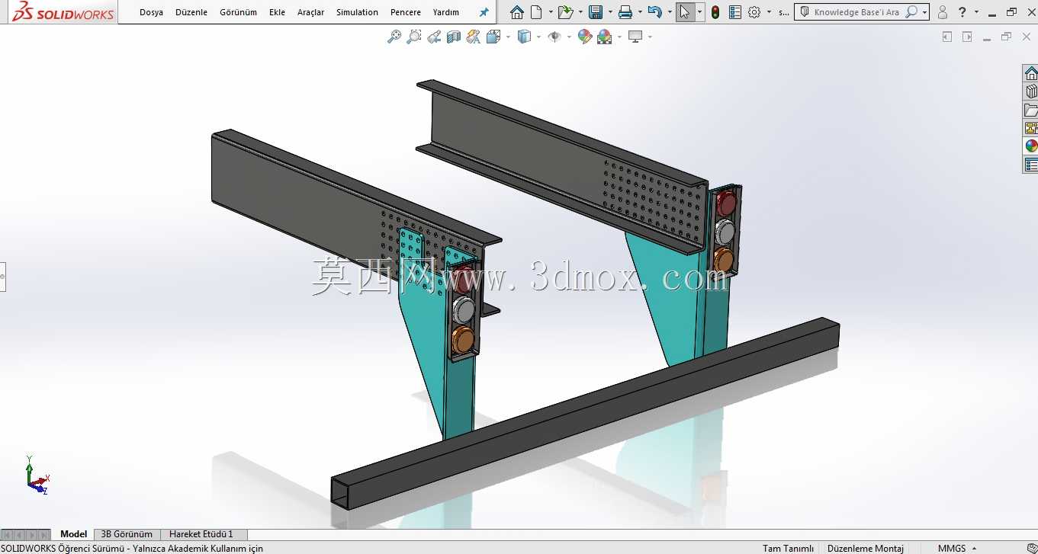The image size is (1038, 554).
Task: Expand the Options gear dropdown arrow
Action: tap(769, 12)
